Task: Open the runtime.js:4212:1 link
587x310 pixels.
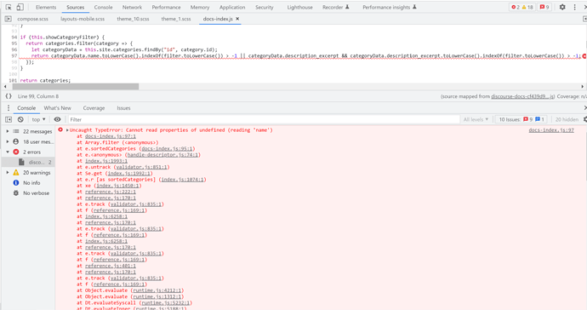Action: tap(158, 290)
